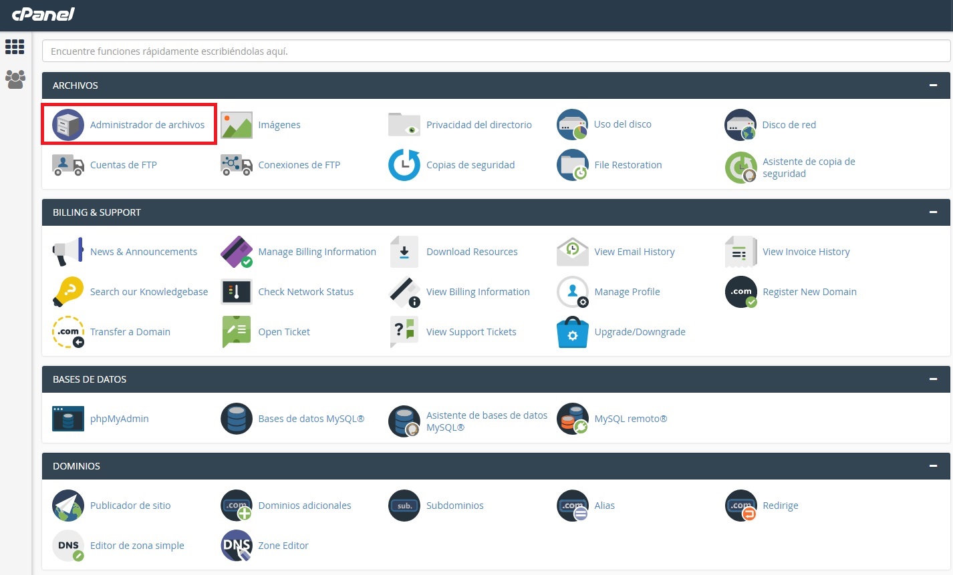The height and width of the screenshot is (575, 953).
Task: Open the Zone Editor link text
Action: click(x=283, y=546)
